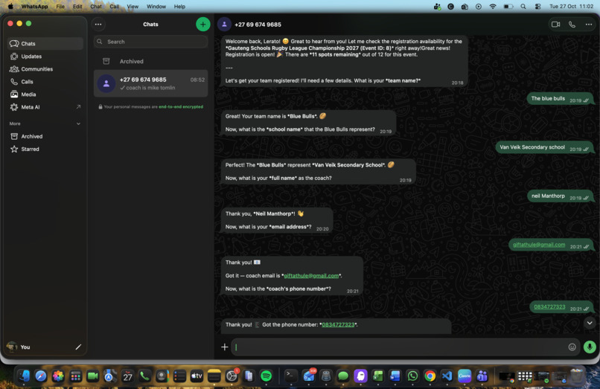This screenshot has height=389, width=600.
Task: Open the WhatsApp menu in menu bar
Action: [34, 7]
